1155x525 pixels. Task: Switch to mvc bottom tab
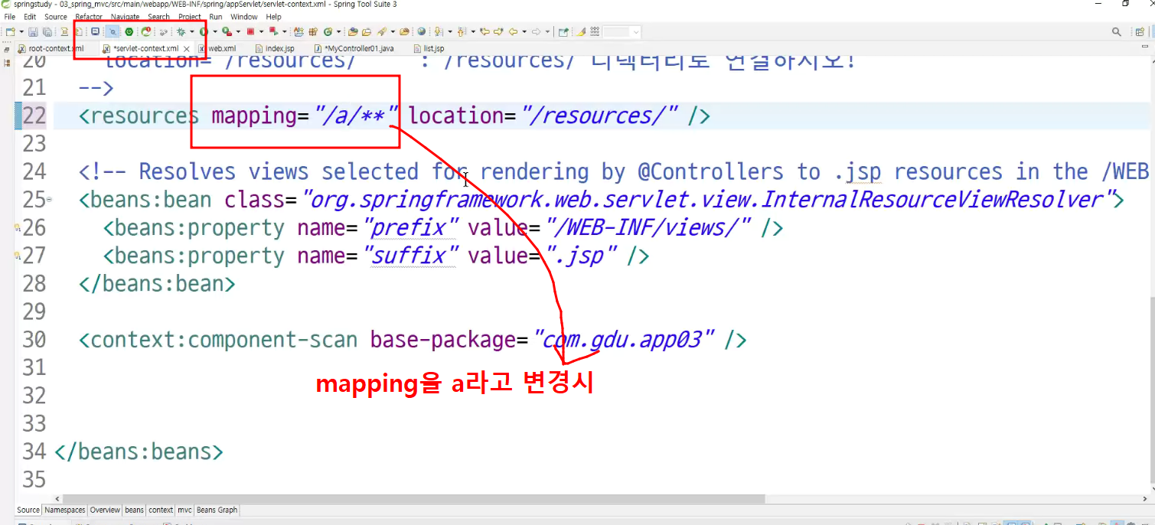[184, 510]
